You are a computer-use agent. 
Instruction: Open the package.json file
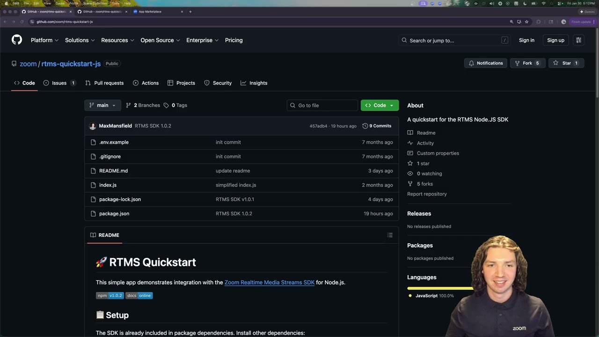114,213
